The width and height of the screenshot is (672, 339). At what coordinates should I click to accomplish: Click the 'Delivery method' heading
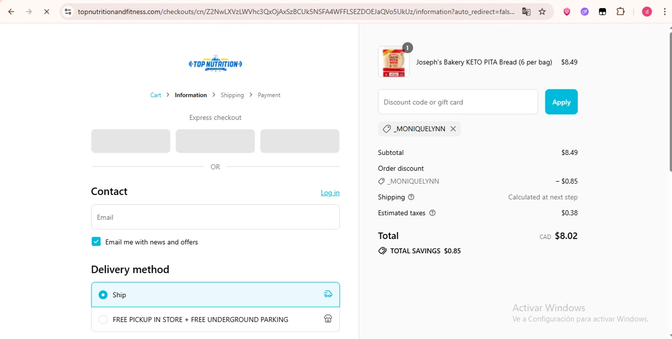130,270
